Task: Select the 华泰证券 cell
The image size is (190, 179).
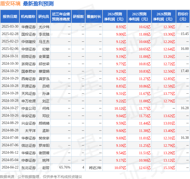Action: pyautogui.click(x=29, y=138)
